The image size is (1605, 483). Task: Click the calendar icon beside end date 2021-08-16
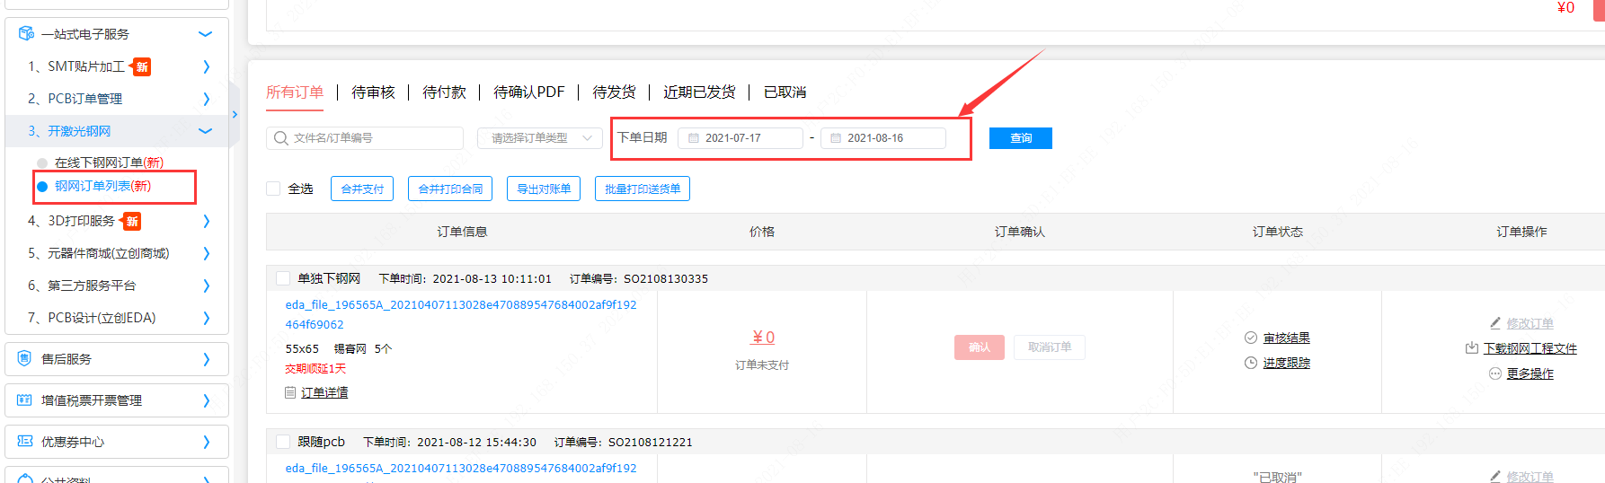(836, 138)
